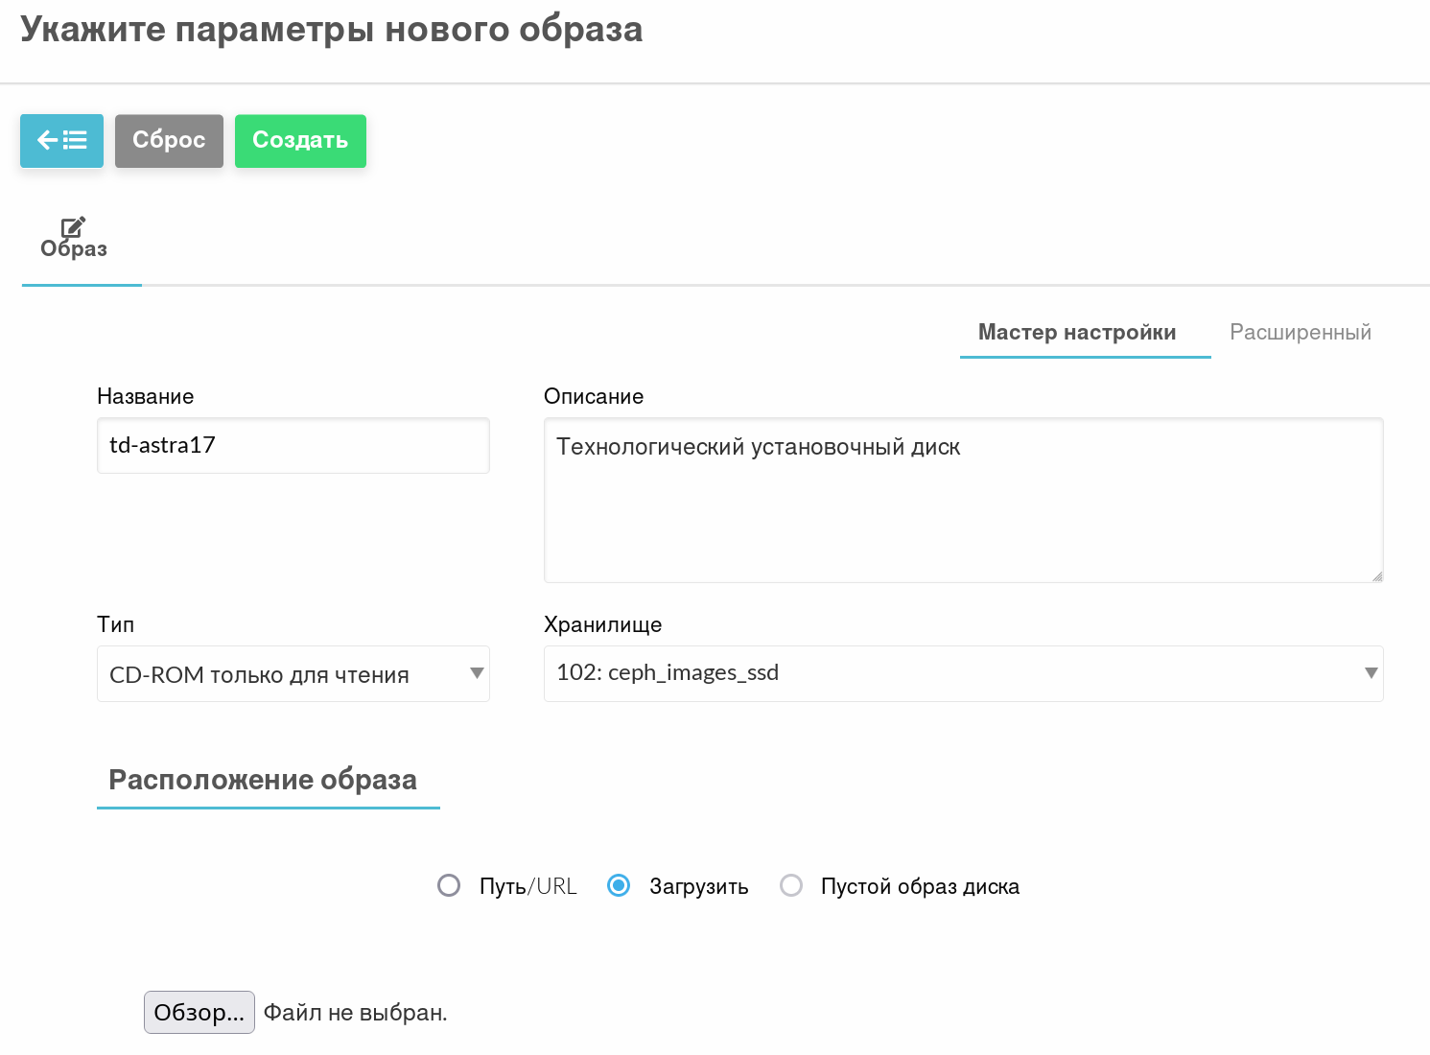Screen dimensions: 1430x1055
Task: Click the Название field label
Action: coord(146,396)
